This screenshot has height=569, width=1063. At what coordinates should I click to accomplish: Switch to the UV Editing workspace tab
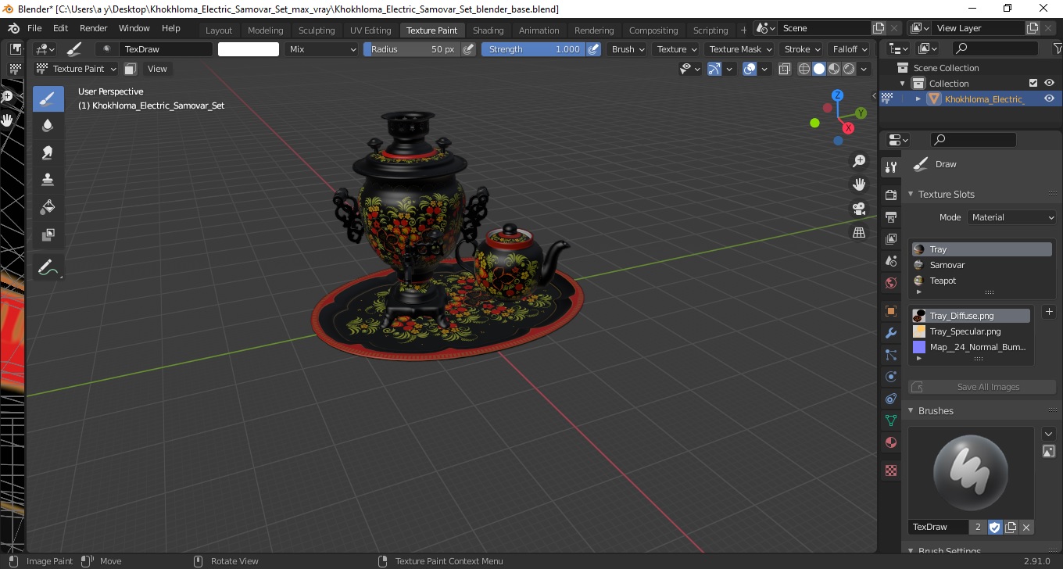click(370, 30)
